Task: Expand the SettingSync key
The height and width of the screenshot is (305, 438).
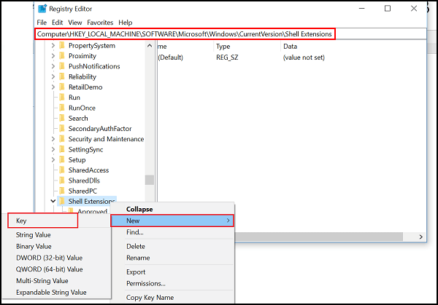Action: (53, 149)
